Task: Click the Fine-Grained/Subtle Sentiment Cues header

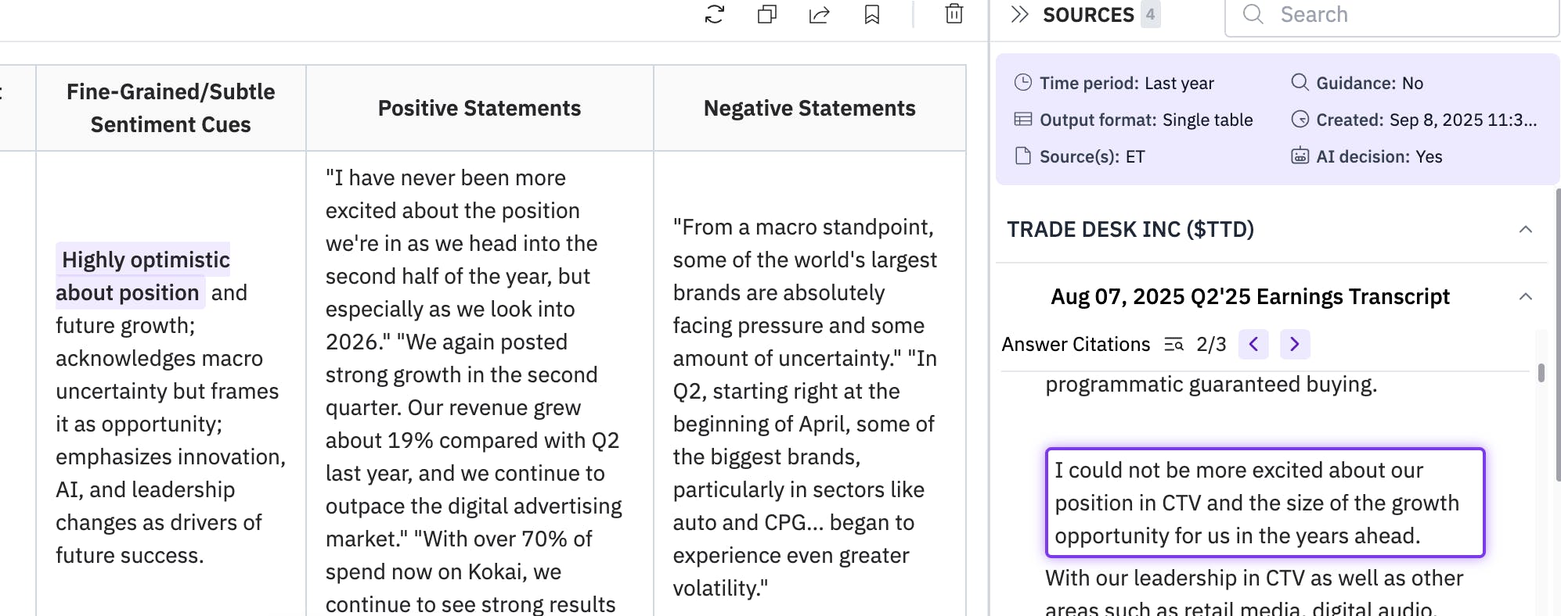Action: 171,108
